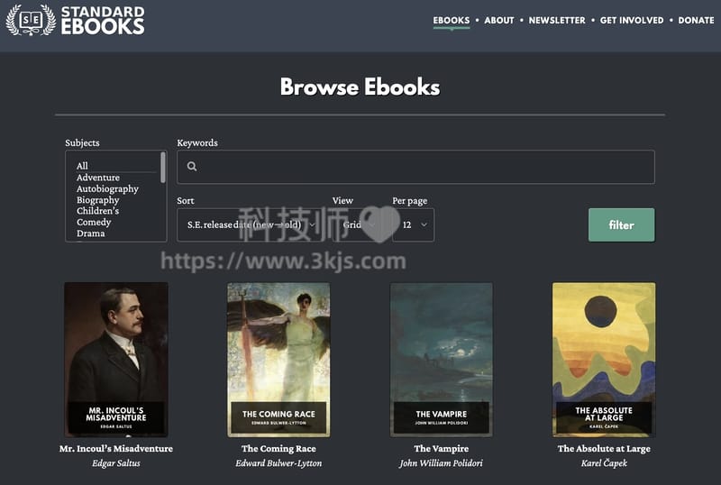Open author Edward Bulwer-Lytton link
The image size is (721, 485).
point(278,462)
